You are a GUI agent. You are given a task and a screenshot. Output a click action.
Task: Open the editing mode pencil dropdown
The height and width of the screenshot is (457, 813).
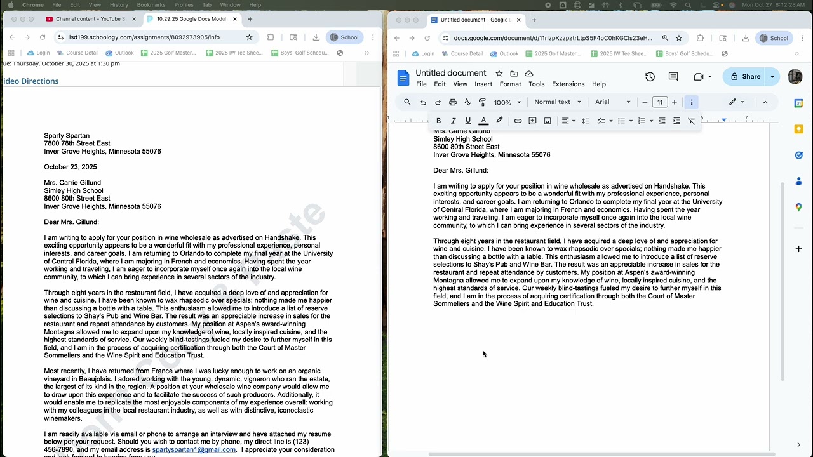737,102
